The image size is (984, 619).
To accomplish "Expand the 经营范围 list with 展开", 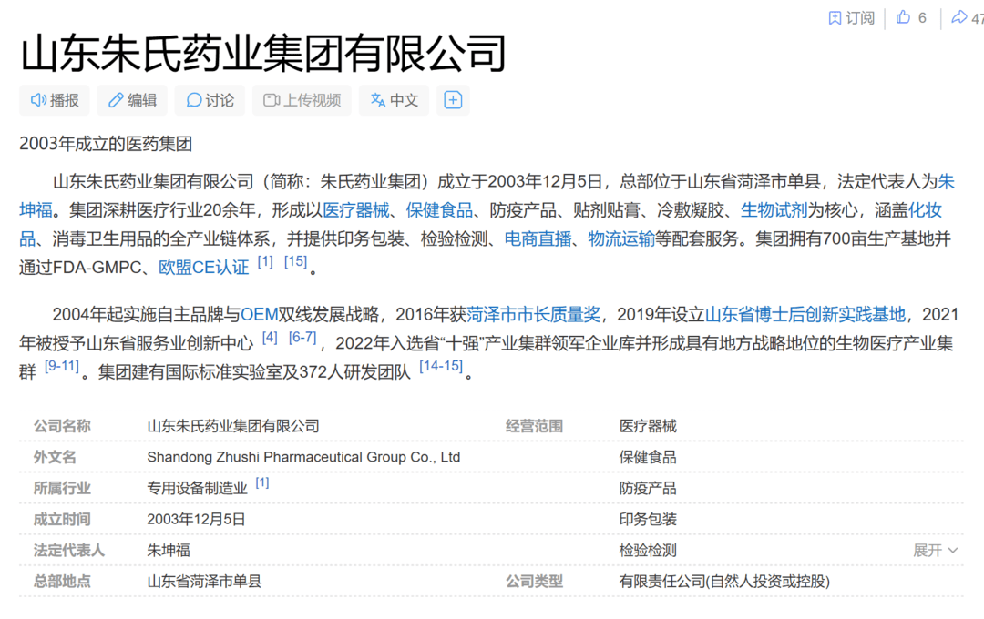I will tap(935, 551).
